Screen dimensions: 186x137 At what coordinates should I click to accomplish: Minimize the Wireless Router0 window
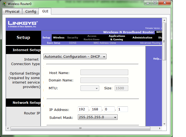(x=148, y=3)
